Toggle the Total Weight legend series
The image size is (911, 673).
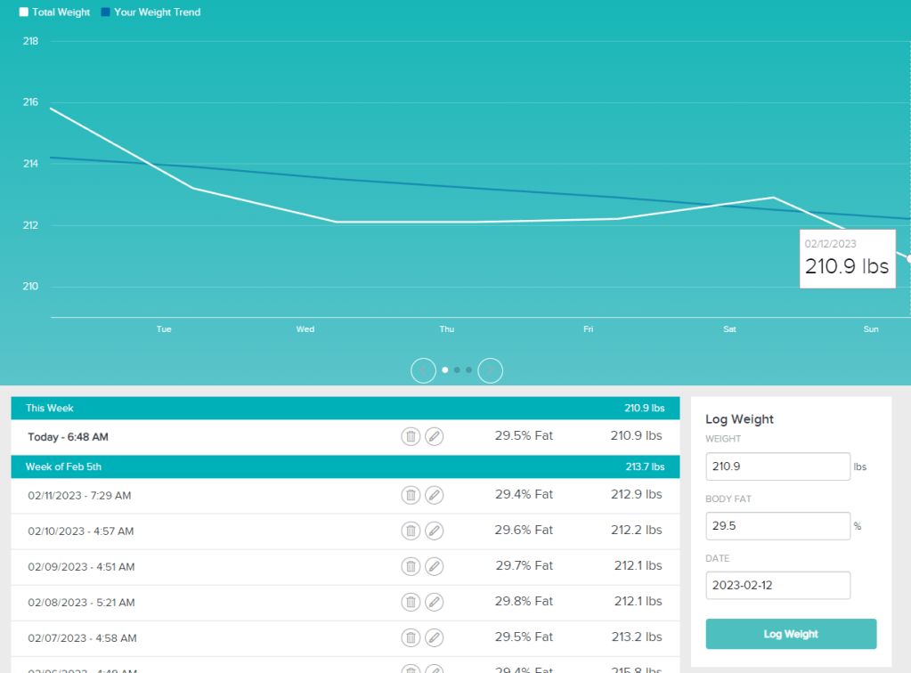point(54,12)
